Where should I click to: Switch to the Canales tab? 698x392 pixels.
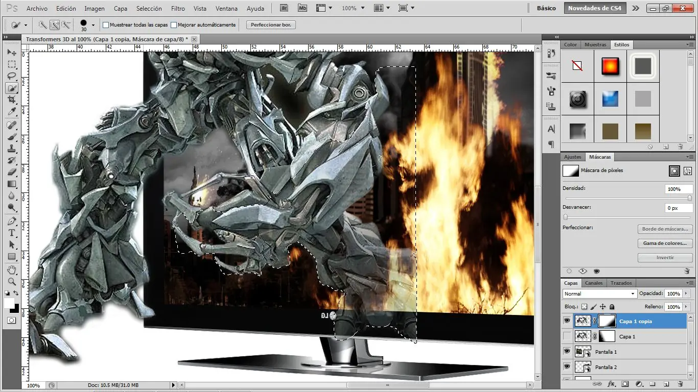click(594, 283)
